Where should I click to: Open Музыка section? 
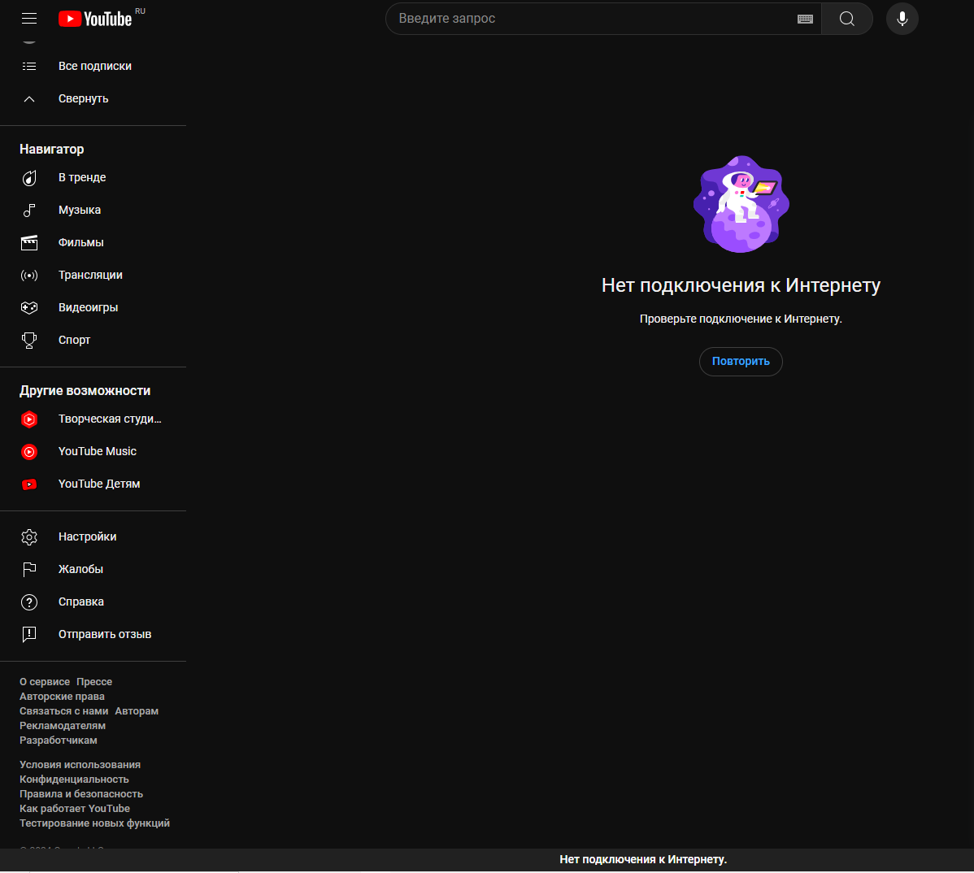tap(80, 210)
